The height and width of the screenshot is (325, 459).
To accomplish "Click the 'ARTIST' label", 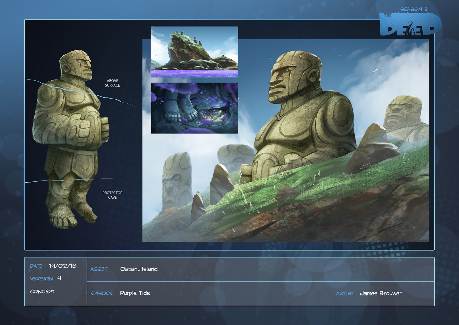I will [345, 293].
